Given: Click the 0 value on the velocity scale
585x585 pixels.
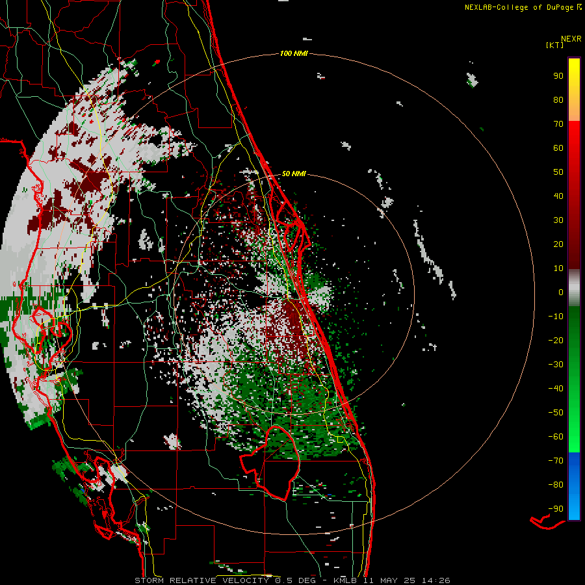Looking at the screenshot, I should (x=561, y=292).
